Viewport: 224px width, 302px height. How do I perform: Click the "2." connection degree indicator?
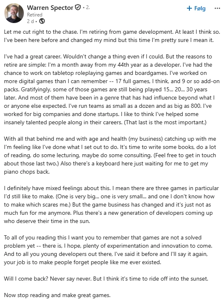[88, 7]
